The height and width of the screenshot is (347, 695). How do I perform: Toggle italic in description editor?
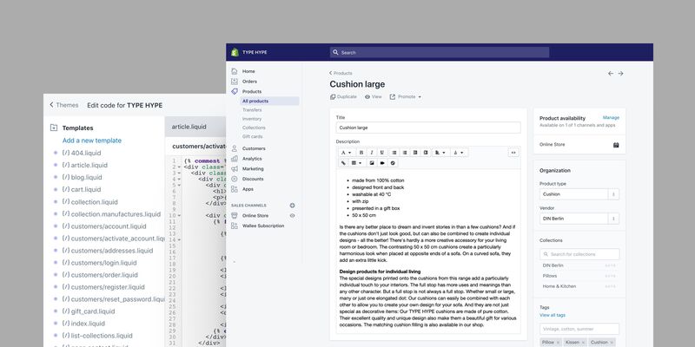point(372,153)
